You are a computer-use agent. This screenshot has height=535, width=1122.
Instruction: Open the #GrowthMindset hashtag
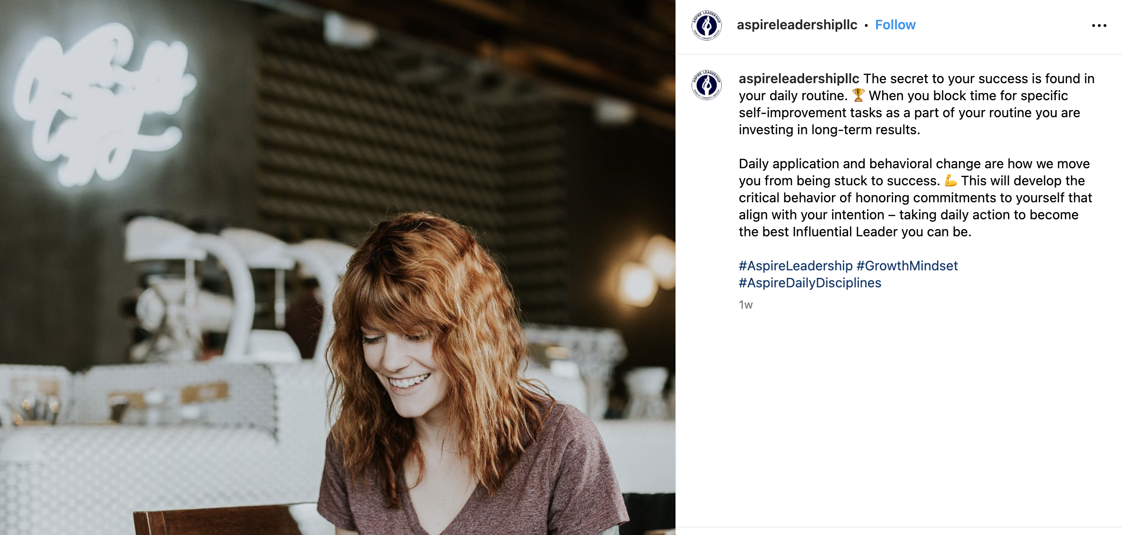tap(907, 266)
